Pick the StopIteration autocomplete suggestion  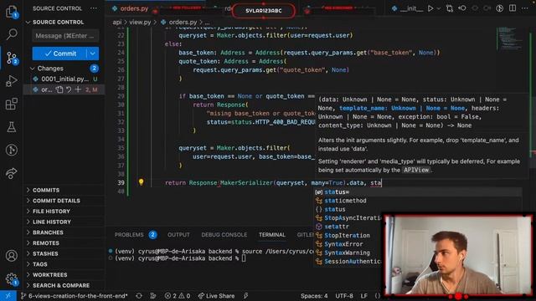point(348,236)
